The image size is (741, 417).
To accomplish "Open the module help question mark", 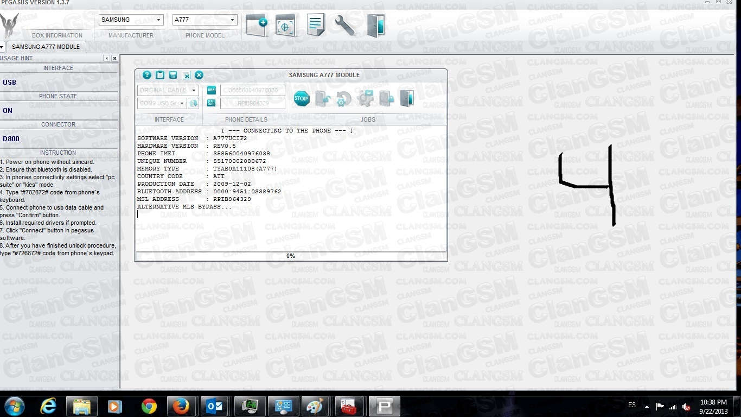I will 147,75.
